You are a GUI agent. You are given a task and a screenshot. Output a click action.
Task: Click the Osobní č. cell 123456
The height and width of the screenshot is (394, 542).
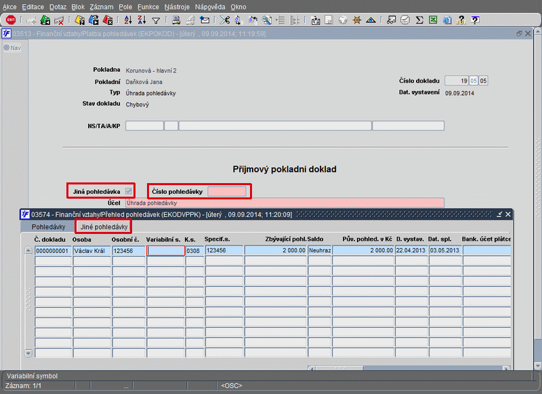click(x=129, y=250)
